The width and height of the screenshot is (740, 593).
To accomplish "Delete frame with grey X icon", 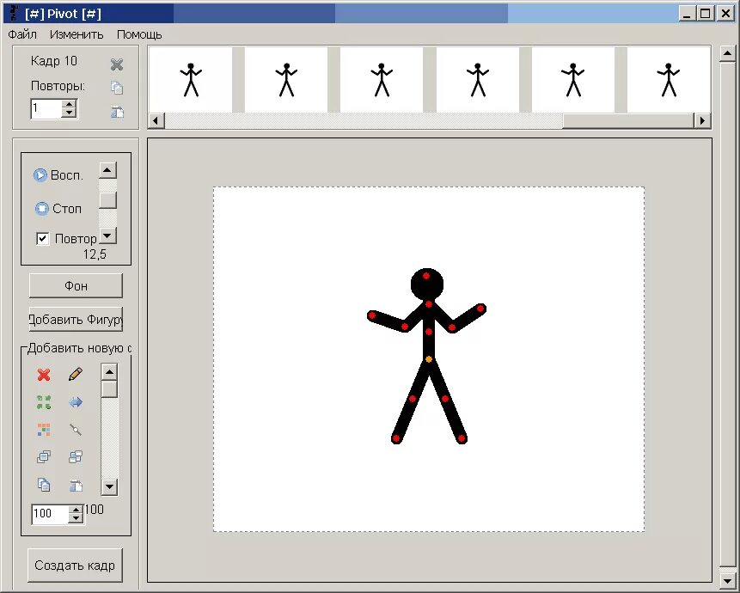I will click(117, 64).
